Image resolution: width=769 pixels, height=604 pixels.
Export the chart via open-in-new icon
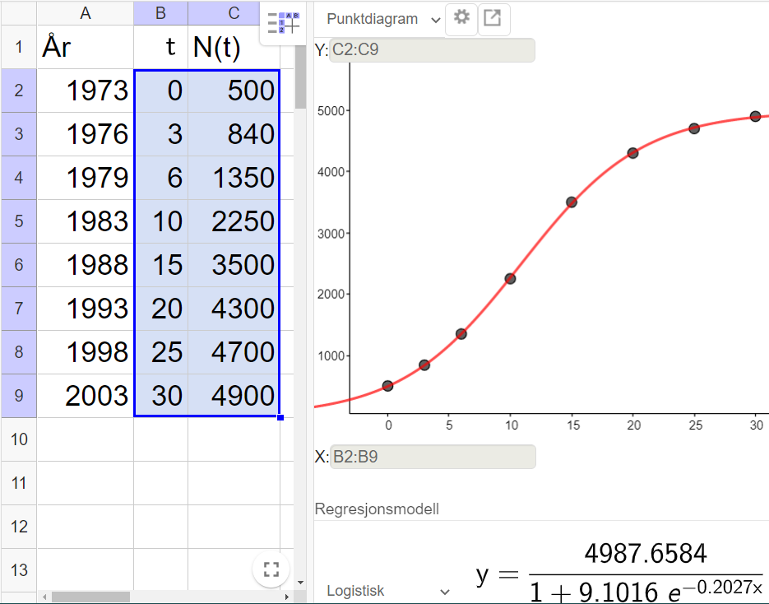tap(493, 18)
